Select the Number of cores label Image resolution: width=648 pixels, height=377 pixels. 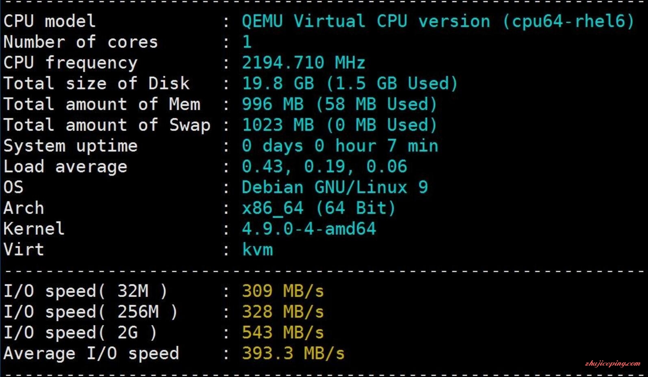pyautogui.click(x=80, y=42)
